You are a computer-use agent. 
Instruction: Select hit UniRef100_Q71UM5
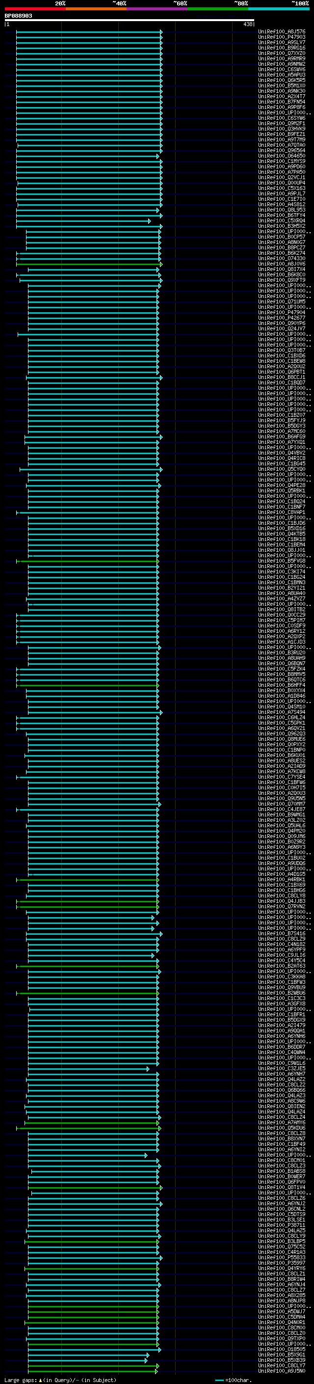282,302
